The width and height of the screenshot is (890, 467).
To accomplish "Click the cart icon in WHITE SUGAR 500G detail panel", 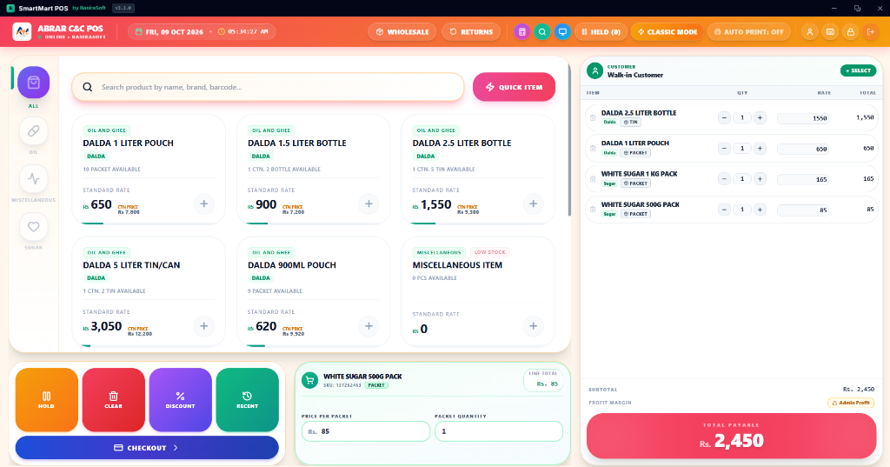I will coord(310,381).
